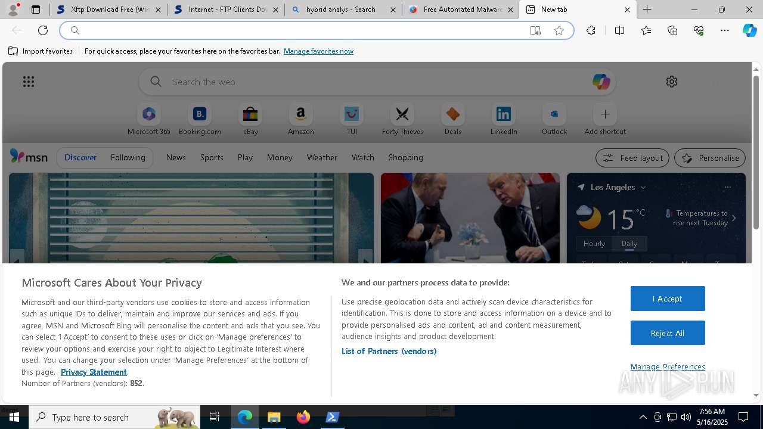763x429 pixels.
Task: Open the Money category
Action: click(280, 157)
